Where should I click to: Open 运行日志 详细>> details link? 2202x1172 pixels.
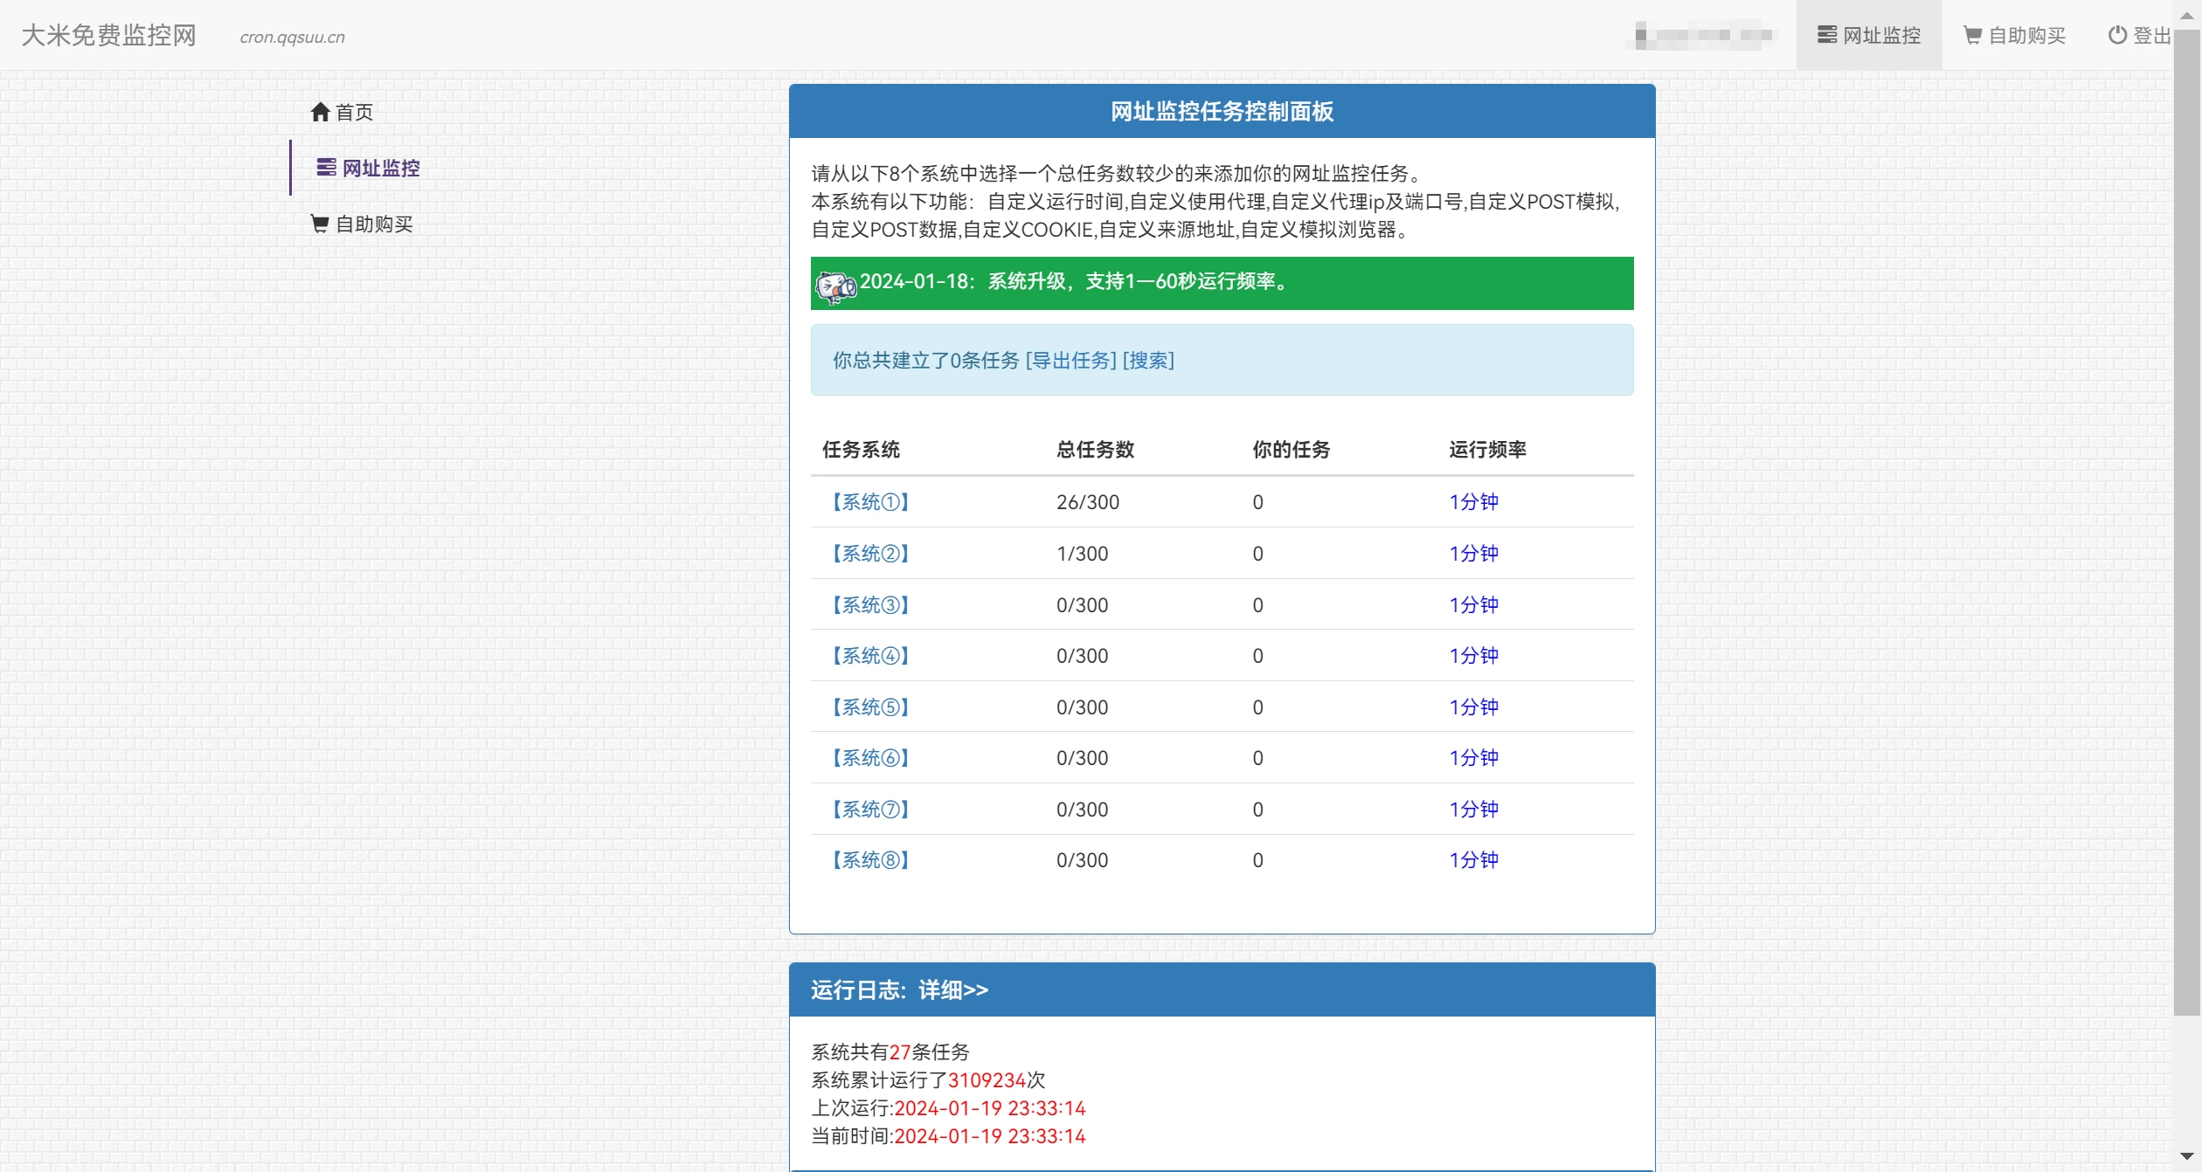pyautogui.click(x=952, y=990)
